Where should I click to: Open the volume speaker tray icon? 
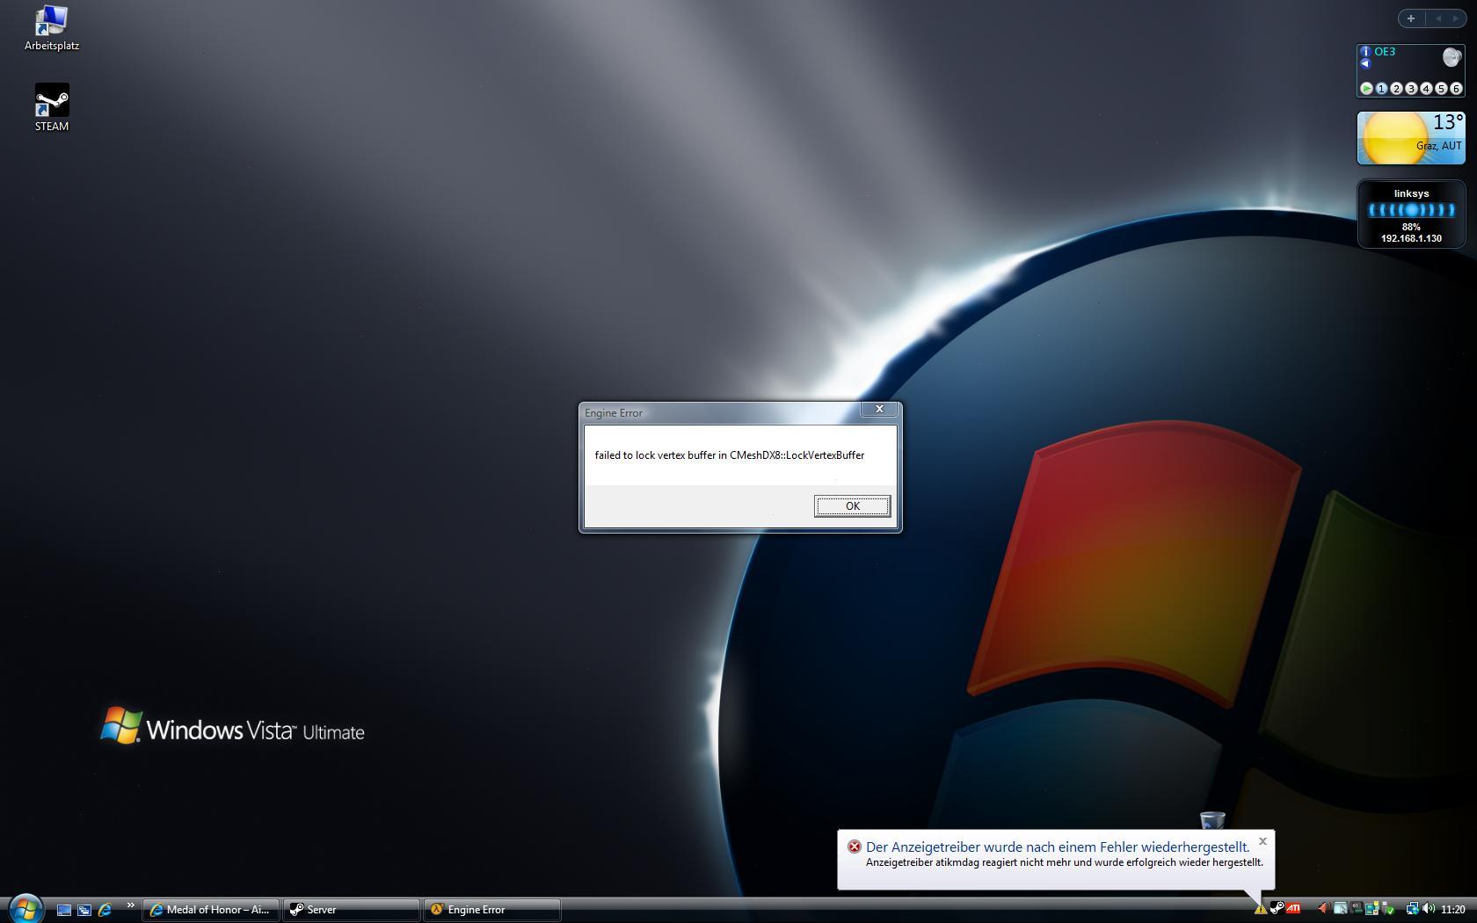[1429, 908]
